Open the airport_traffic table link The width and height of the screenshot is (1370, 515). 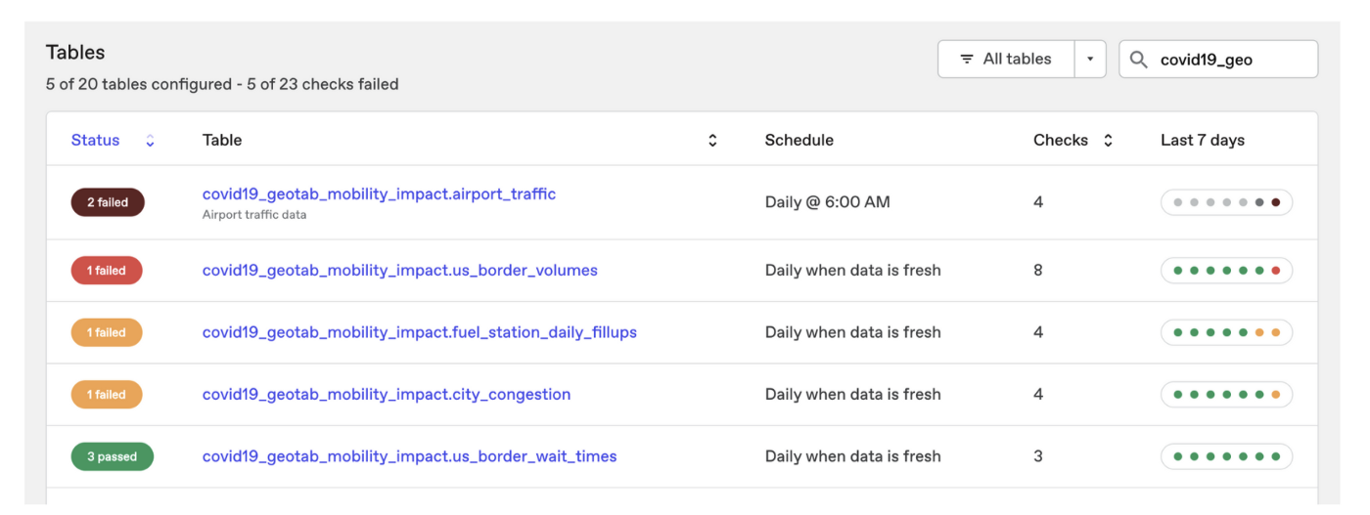click(x=379, y=194)
